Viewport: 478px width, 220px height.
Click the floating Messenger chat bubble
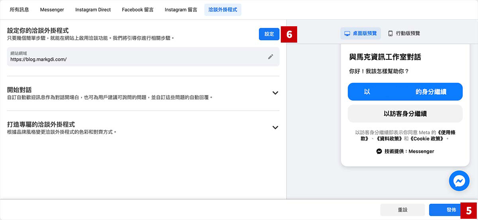pyautogui.click(x=459, y=181)
